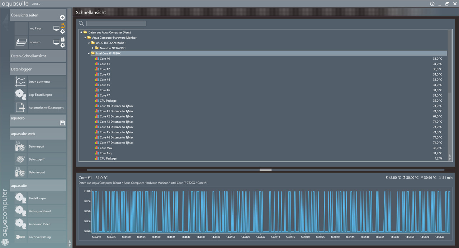The height and width of the screenshot is (248, 459).
Task: Click the Audio und Video gear icon
Action: tap(21, 224)
